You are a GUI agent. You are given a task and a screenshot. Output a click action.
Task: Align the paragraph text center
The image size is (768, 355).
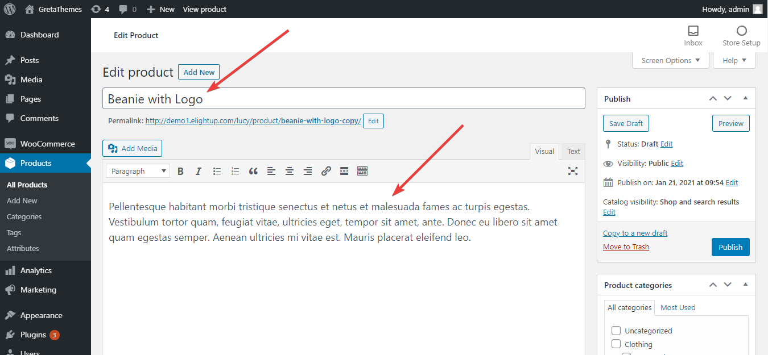click(290, 170)
